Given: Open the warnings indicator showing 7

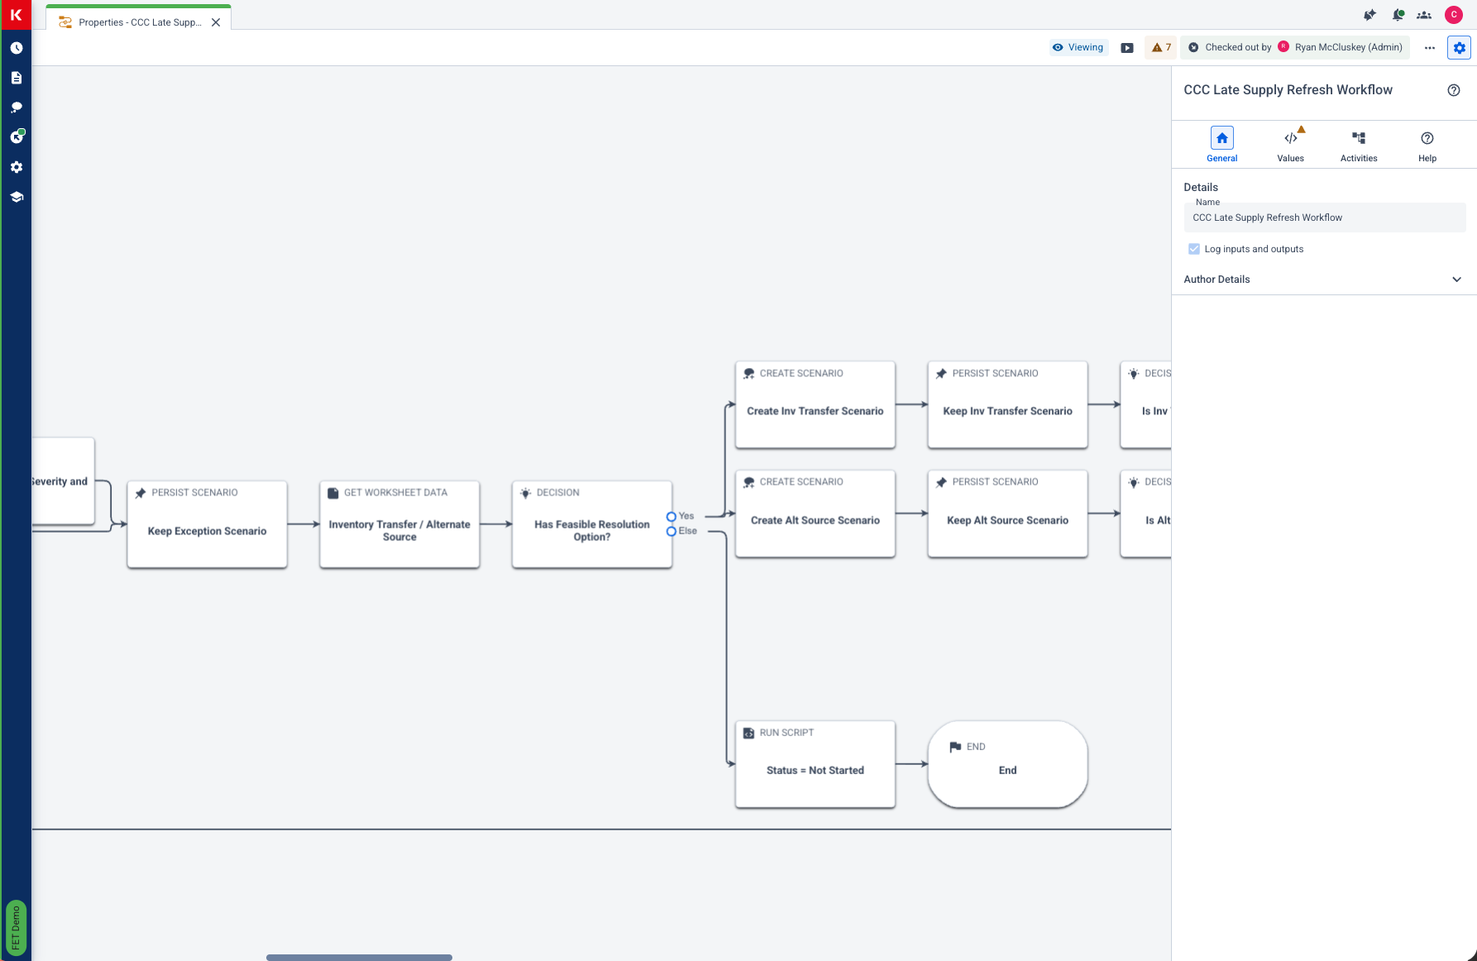Looking at the screenshot, I should [1161, 48].
